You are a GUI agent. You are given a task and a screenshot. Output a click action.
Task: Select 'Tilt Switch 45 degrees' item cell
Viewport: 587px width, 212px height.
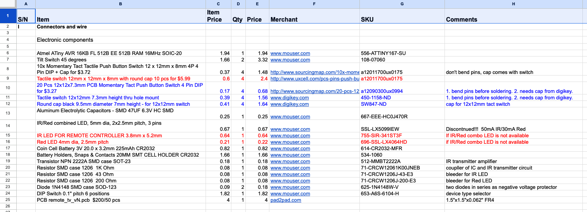pos(120,60)
